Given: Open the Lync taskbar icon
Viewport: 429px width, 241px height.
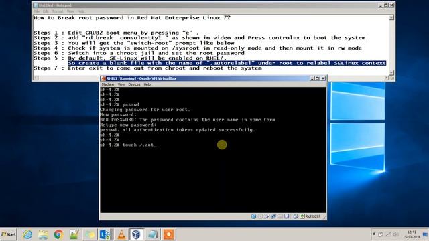Looking at the screenshot, I should click(x=105, y=234).
